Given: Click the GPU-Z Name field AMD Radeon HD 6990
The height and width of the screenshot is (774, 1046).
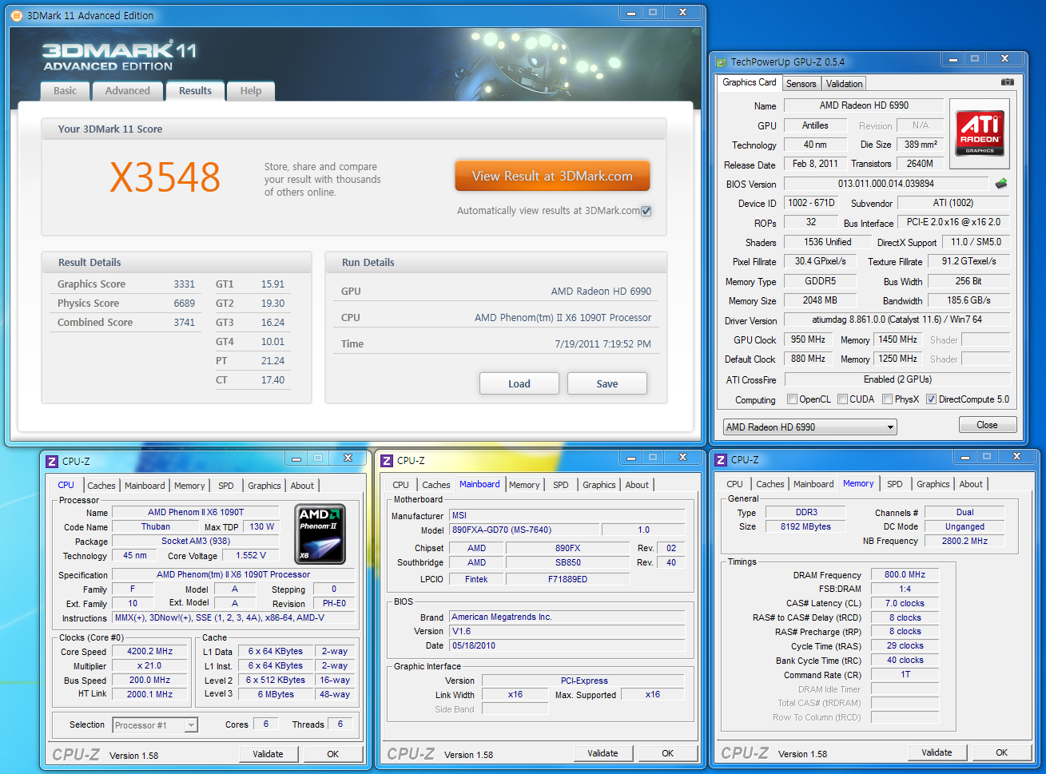Looking at the screenshot, I should (x=864, y=105).
